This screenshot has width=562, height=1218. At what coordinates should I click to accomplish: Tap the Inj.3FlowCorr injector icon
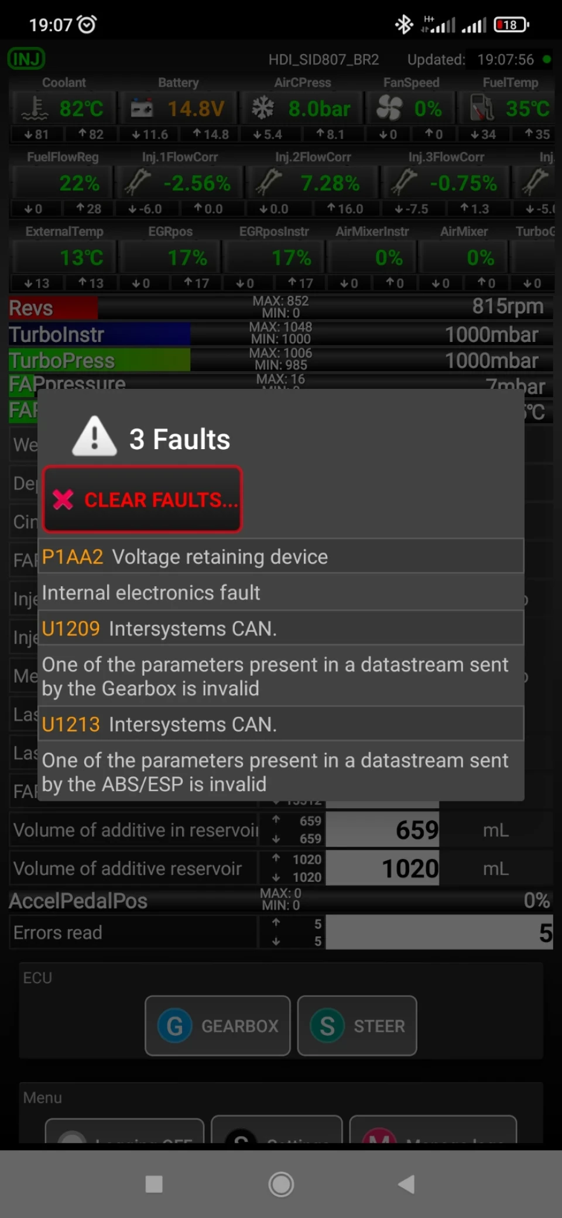404,182
